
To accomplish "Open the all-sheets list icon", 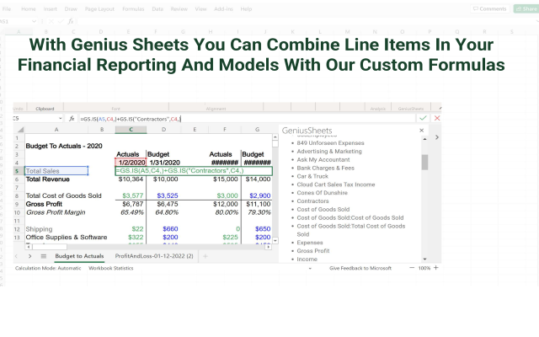I will [x=43, y=256].
